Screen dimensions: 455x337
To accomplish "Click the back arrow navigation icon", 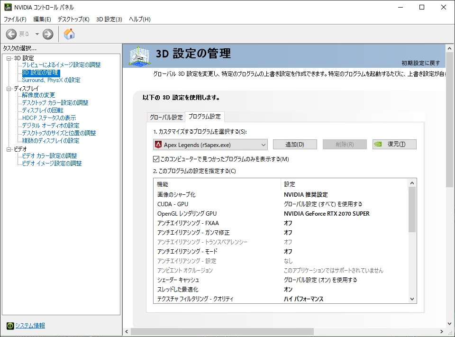I will point(11,34).
